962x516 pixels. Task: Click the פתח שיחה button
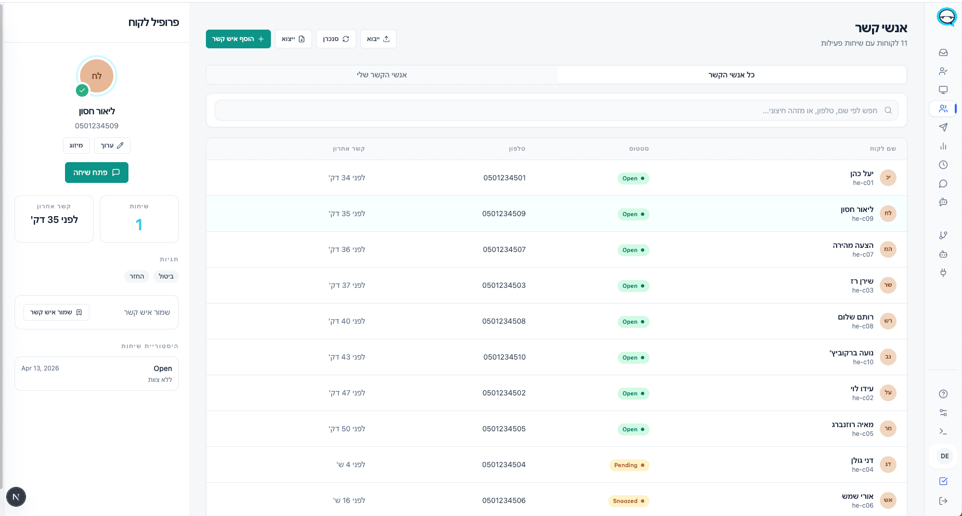(x=97, y=172)
